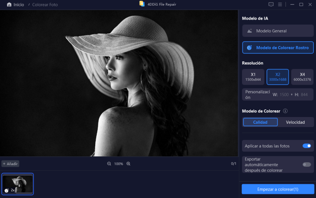Click the Resolución heading

(252, 63)
